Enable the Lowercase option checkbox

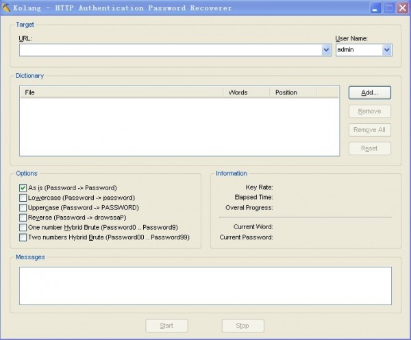(x=23, y=198)
